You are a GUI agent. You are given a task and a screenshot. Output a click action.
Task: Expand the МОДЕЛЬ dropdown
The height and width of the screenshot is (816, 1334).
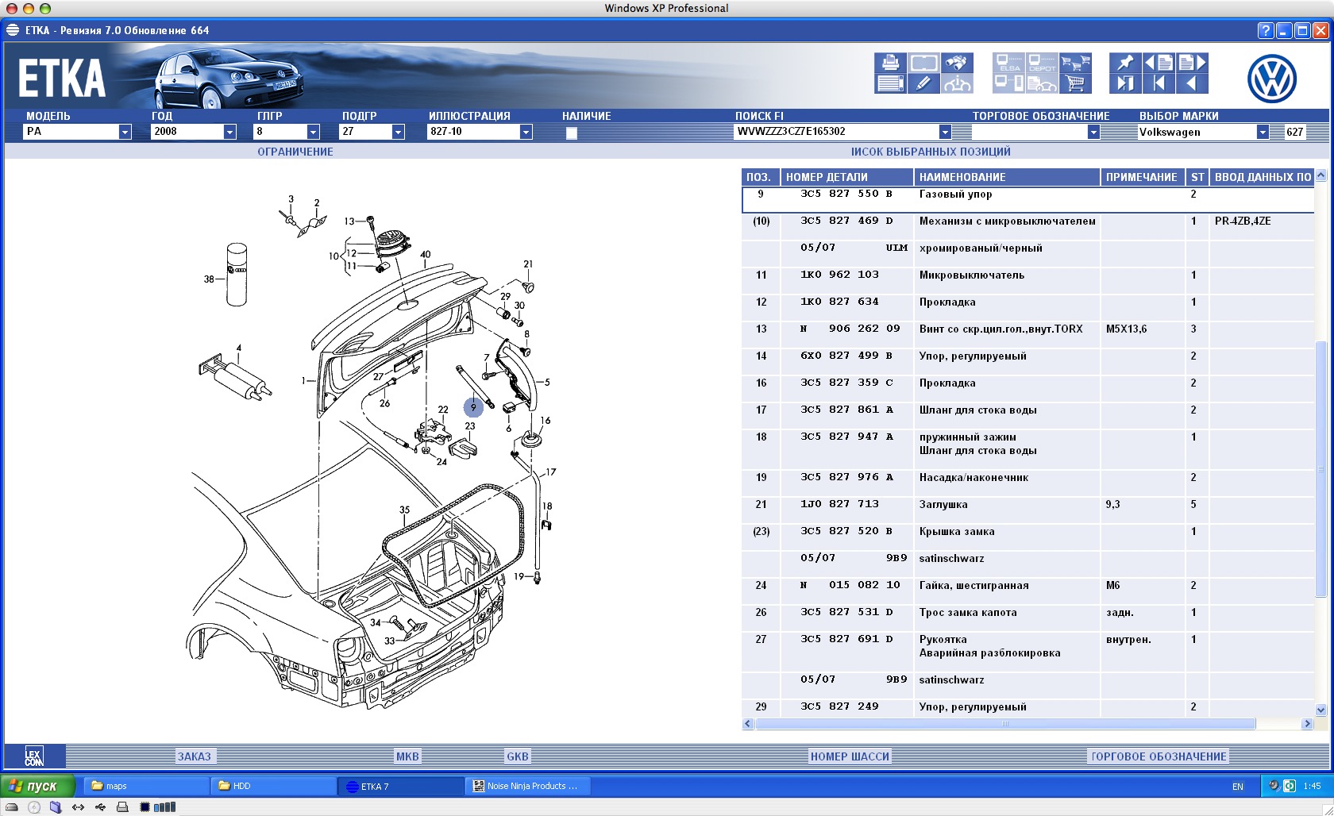pos(125,132)
